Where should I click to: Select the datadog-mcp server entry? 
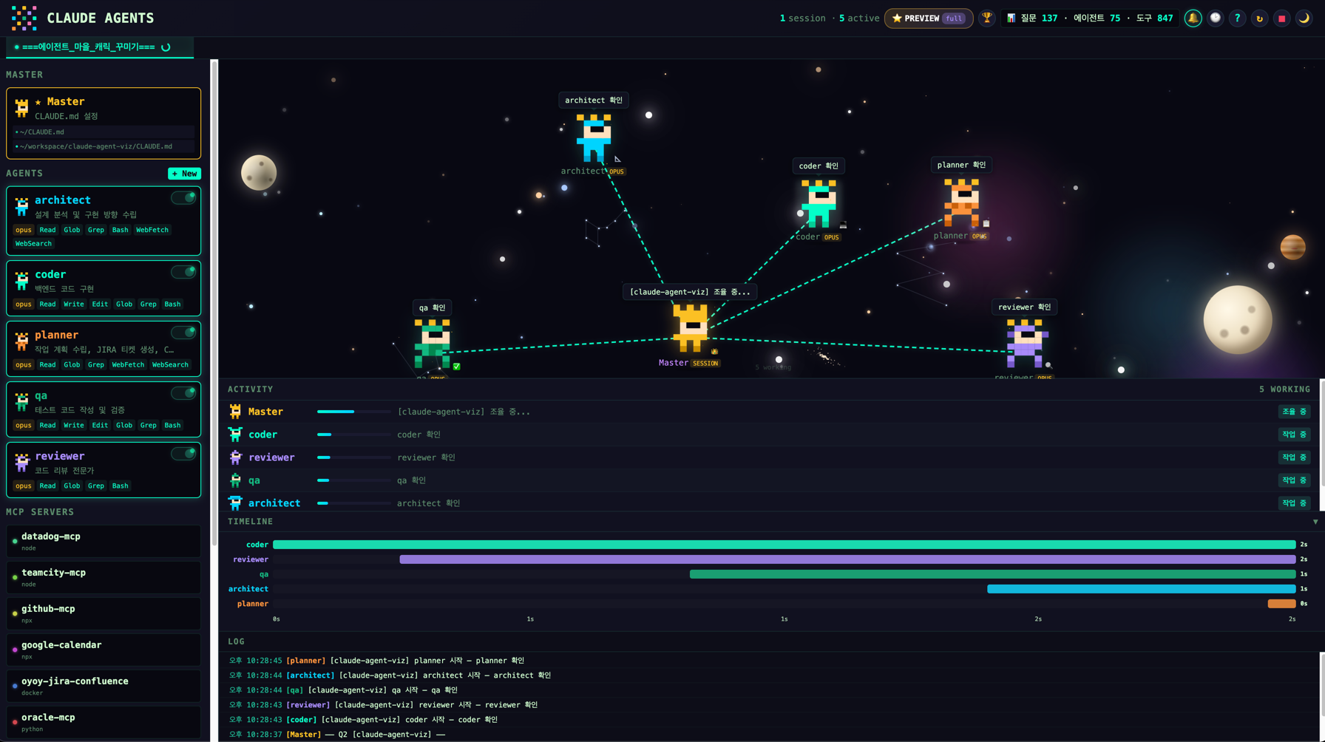point(104,541)
